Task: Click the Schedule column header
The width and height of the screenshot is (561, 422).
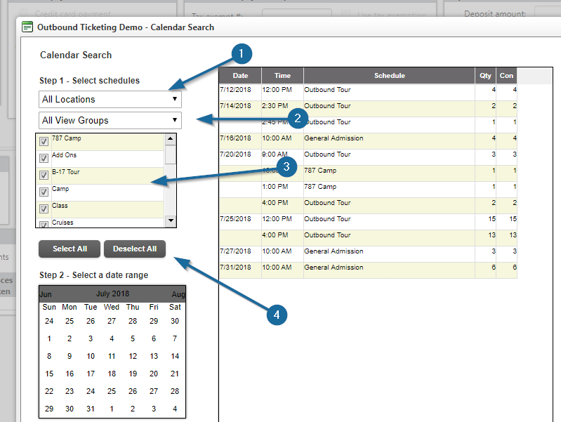Action: coord(389,76)
